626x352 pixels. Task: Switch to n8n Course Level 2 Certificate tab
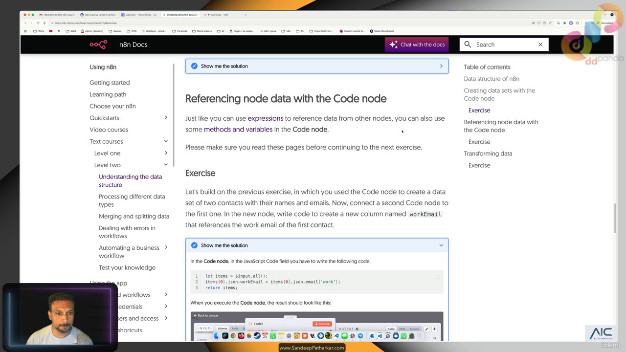(x=98, y=15)
